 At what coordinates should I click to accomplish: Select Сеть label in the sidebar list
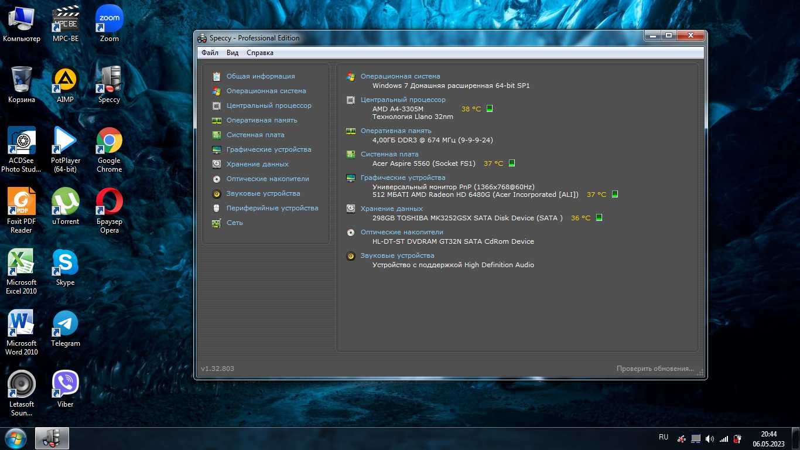click(234, 223)
